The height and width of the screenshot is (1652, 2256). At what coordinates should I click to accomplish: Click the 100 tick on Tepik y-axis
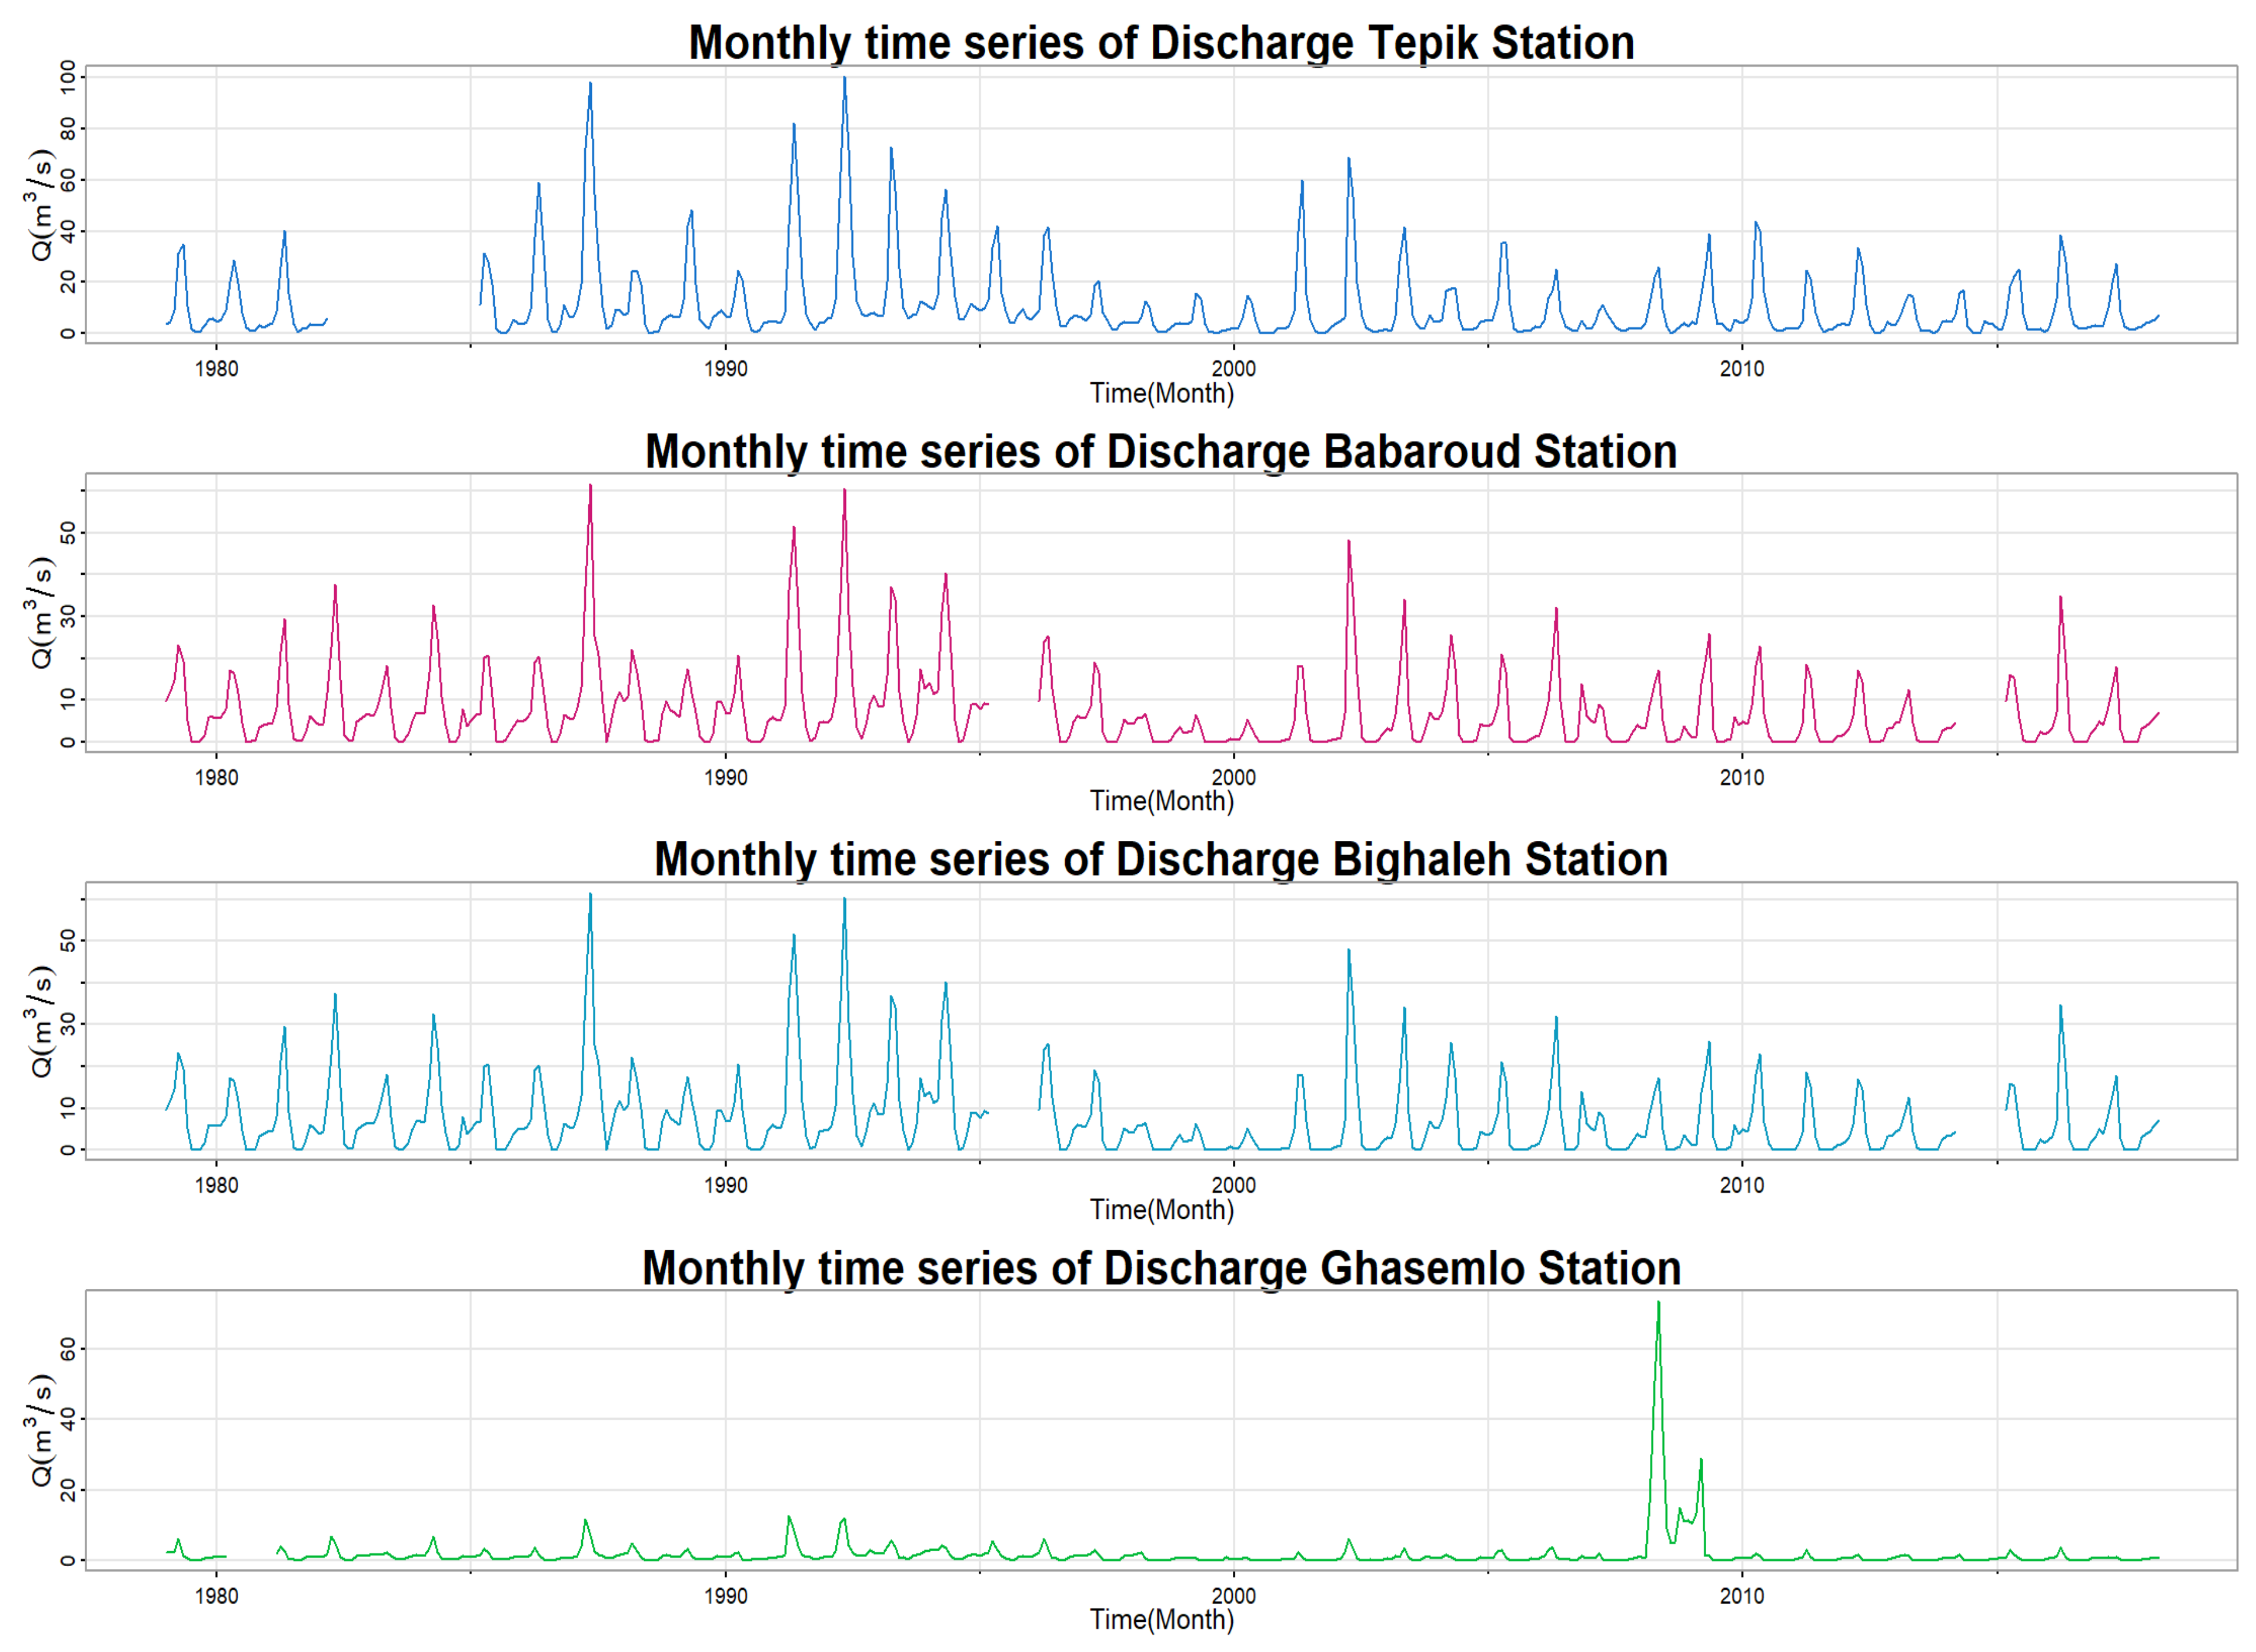click(68, 77)
